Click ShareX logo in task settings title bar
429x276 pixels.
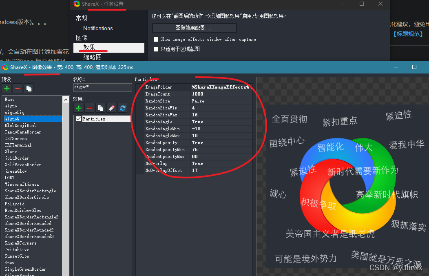point(77,4)
